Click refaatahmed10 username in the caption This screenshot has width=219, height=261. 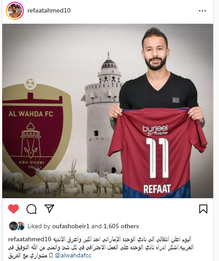[x=30, y=239]
